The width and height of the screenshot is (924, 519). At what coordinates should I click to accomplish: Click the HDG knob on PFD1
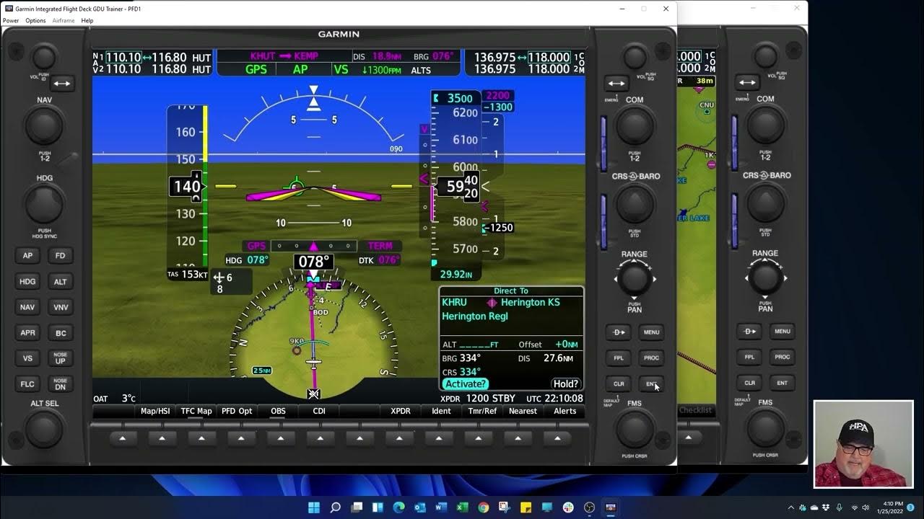[44, 205]
